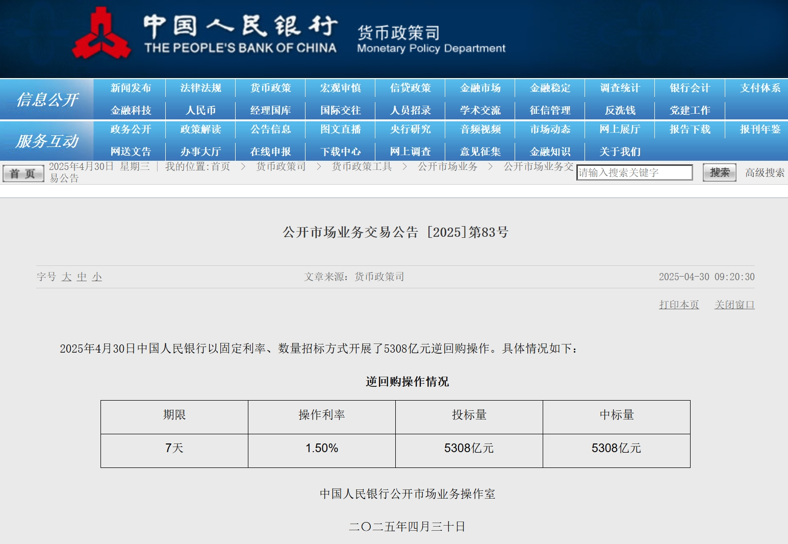Click the People's Bank of China logo
This screenshot has height=544, width=788.
tap(101, 34)
